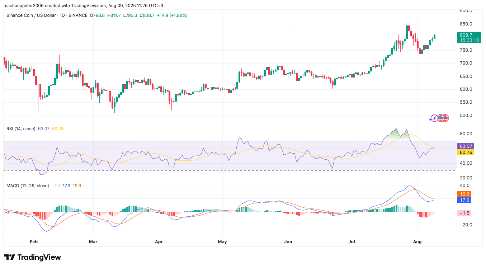Click the green 808.7 current price label
Screen dimensions: 486x268
tap(468, 35)
